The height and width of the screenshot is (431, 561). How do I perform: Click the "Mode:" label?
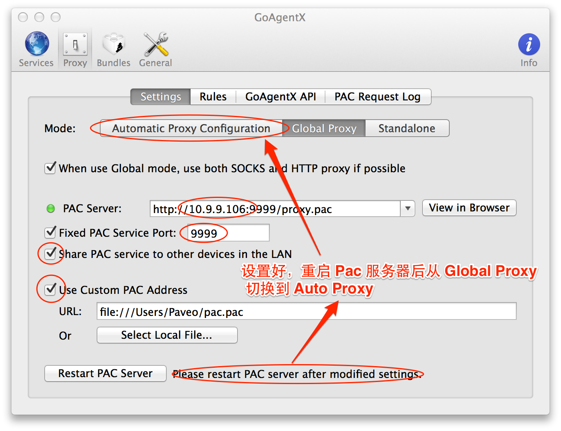point(60,129)
